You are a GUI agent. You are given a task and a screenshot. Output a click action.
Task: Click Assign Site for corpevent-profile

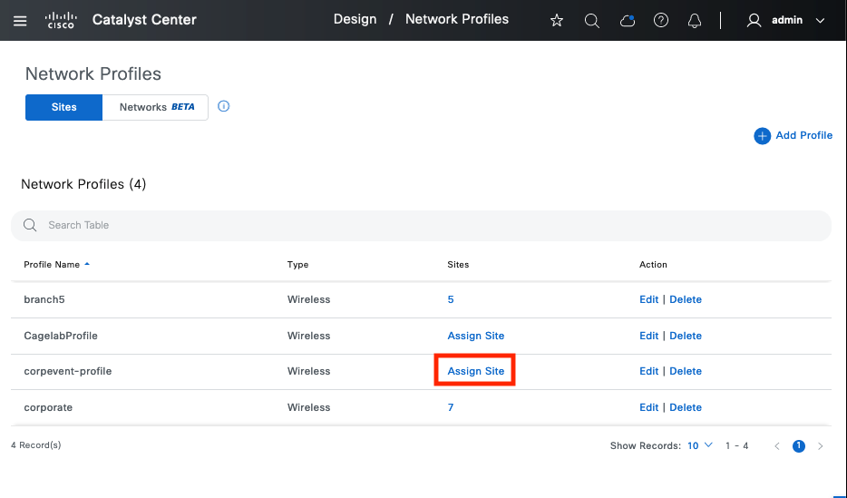[x=475, y=371]
